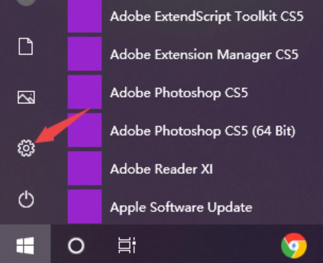Open the Power options icon
This screenshot has width=323, height=263.
[26, 199]
